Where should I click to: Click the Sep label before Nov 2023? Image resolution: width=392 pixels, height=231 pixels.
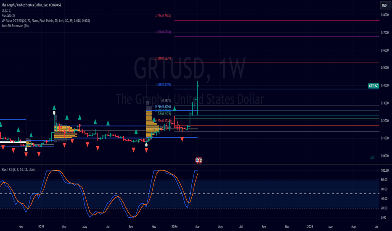(x=131, y=227)
